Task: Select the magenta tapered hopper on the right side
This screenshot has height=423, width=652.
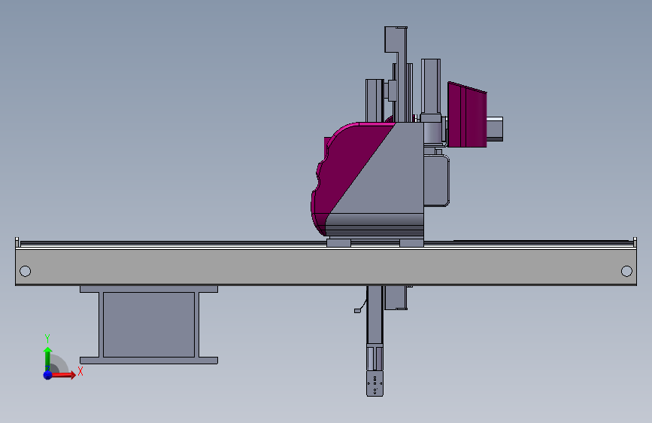Action: pyautogui.click(x=467, y=115)
